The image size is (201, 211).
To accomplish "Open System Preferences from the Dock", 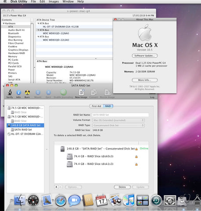I will click(170, 200).
